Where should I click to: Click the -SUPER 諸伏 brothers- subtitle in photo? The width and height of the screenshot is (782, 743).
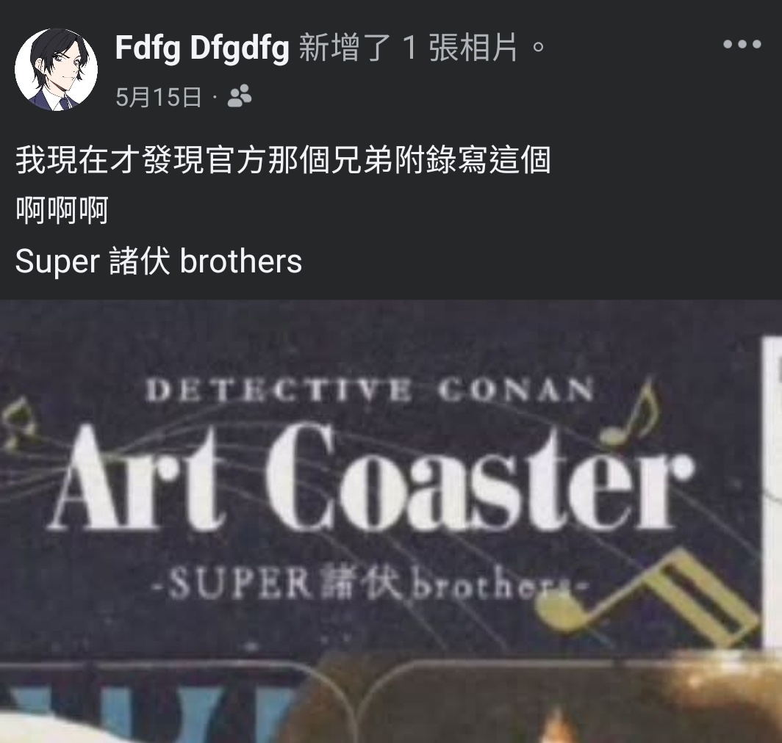point(370,582)
